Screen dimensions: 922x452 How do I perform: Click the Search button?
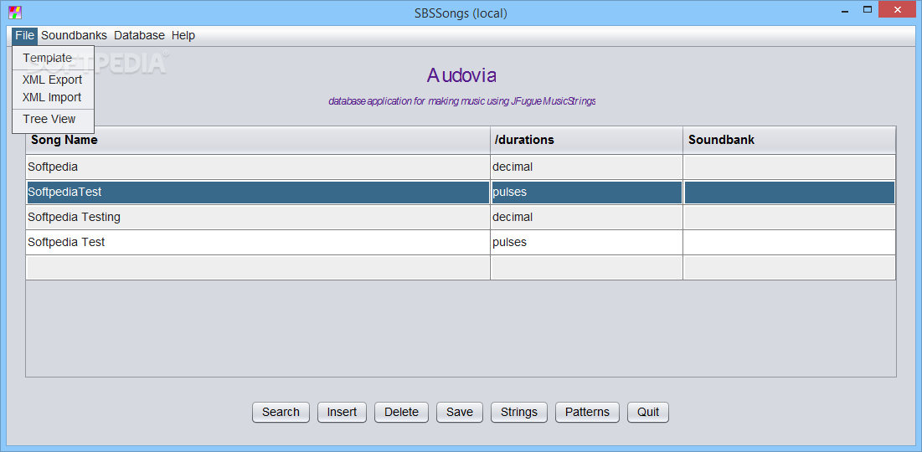[x=281, y=412]
